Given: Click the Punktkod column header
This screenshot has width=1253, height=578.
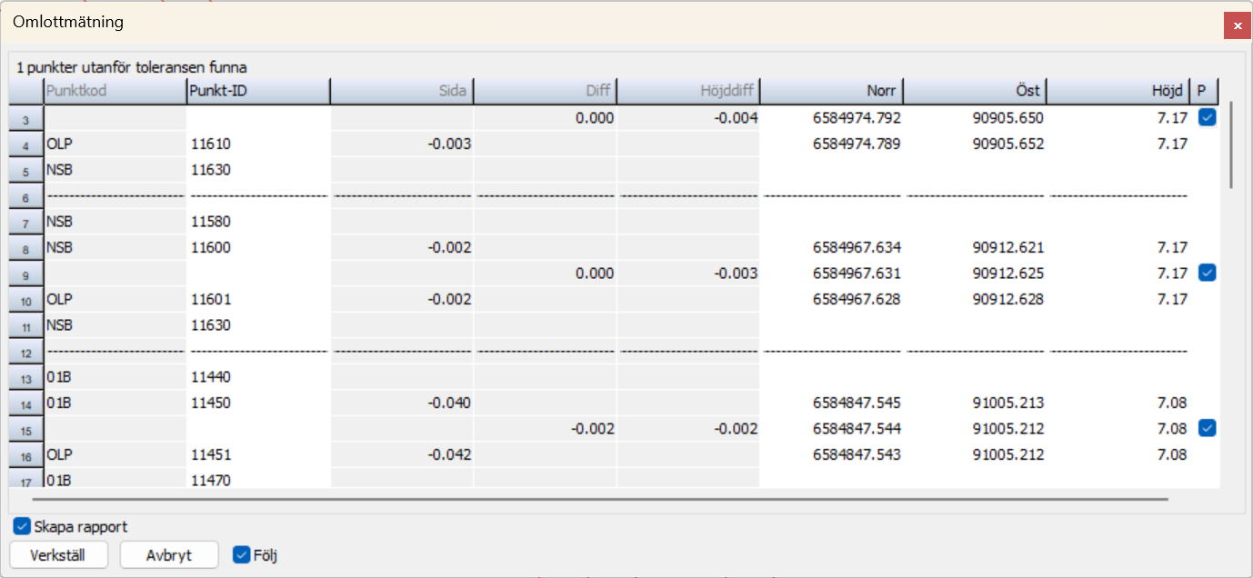Looking at the screenshot, I should click(114, 91).
